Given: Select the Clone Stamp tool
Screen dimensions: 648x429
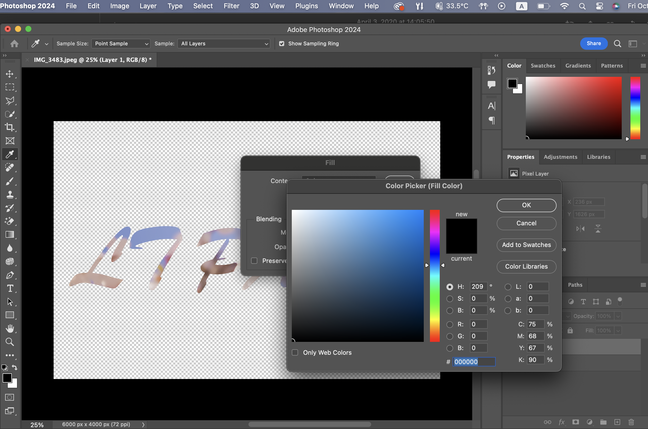Looking at the screenshot, I should [10, 194].
